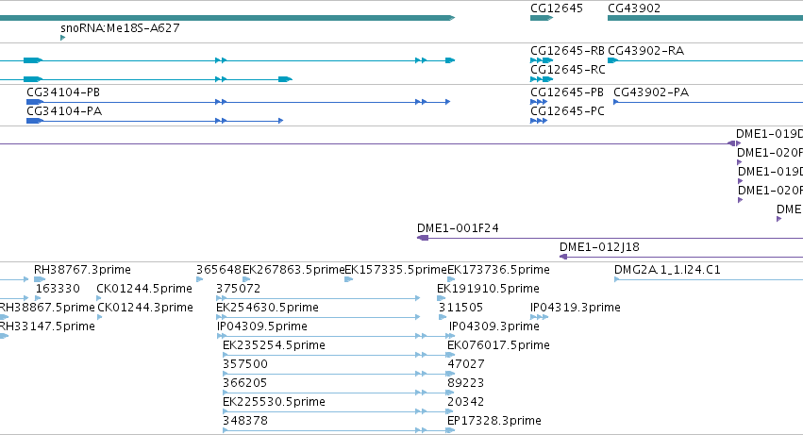Click the CG12645-RB transcript arrows
Screen dimensions: 803x435
[x=542, y=60]
